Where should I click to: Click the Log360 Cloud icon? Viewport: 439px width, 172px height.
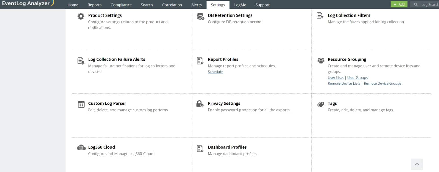pyautogui.click(x=81, y=148)
